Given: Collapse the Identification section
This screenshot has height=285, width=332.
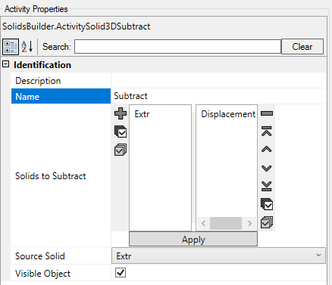Looking at the screenshot, I should (6, 64).
